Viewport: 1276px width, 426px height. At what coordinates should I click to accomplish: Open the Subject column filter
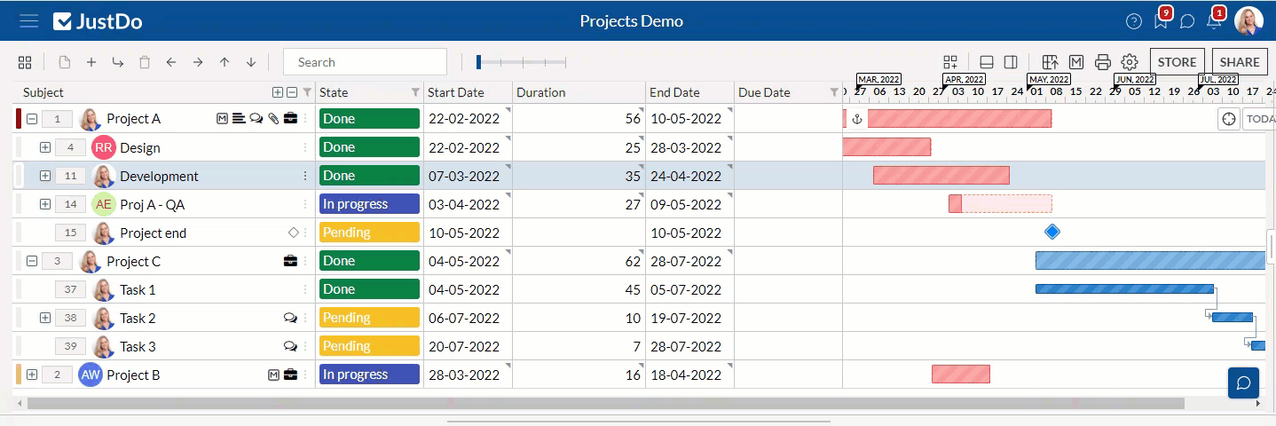(x=307, y=92)
